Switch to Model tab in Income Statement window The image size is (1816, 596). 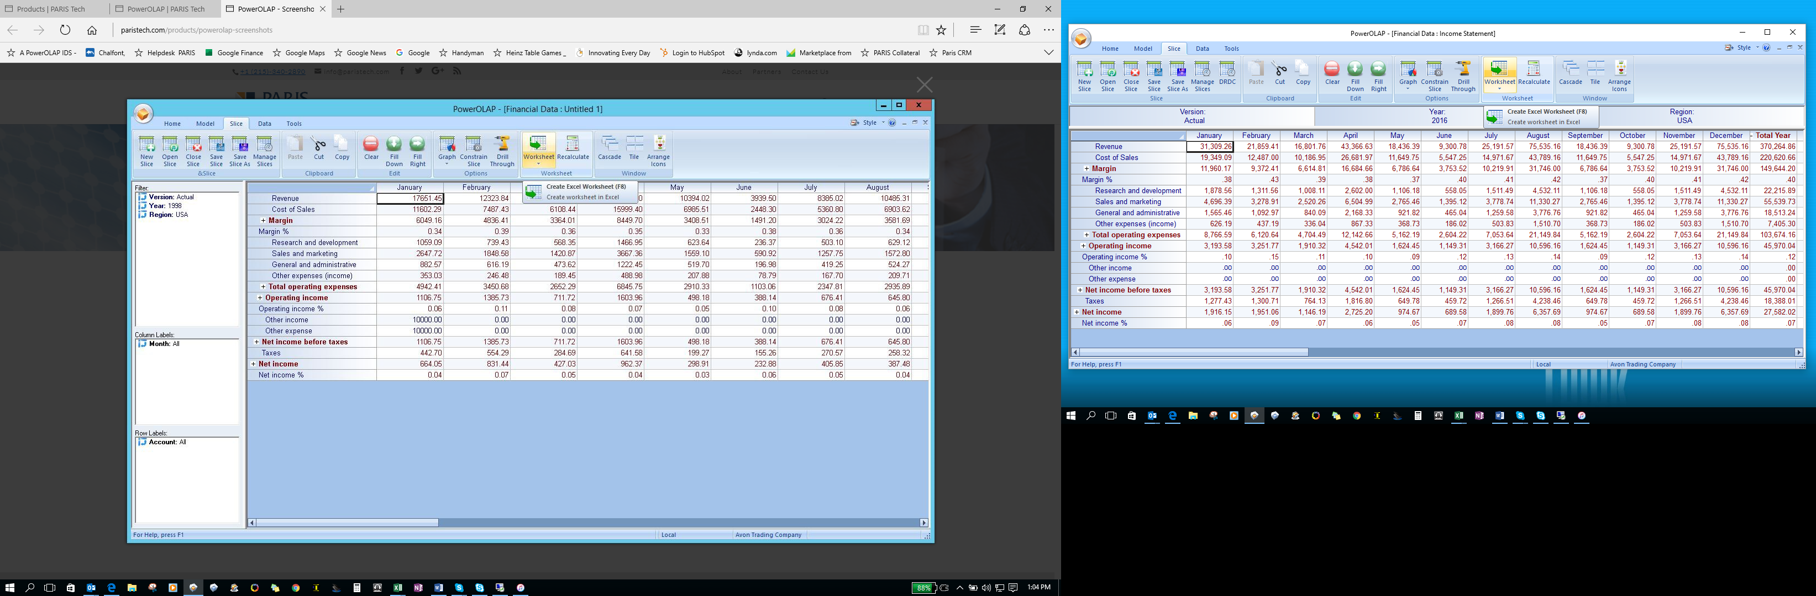1143,49
